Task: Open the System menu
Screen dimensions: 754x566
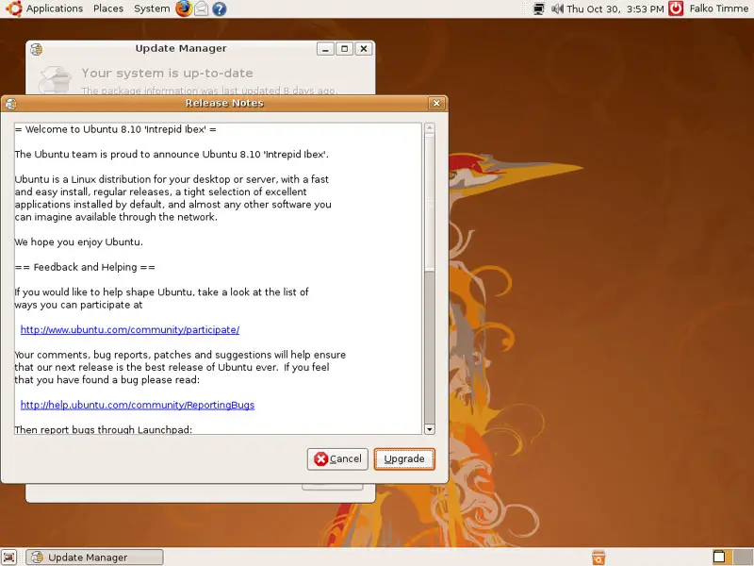Action: (152, 8)
